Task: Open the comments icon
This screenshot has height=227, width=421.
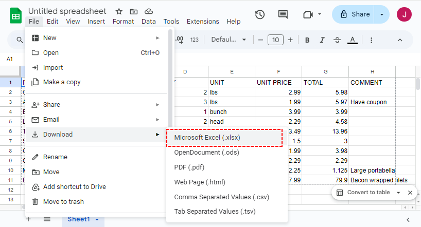Action: tap(283, 14)
